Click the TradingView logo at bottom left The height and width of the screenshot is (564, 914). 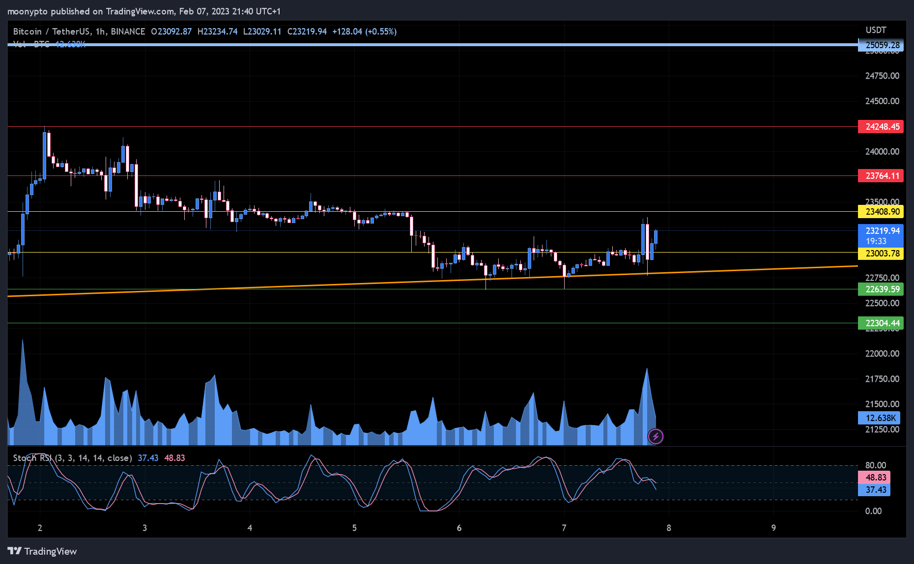(42, 551)
